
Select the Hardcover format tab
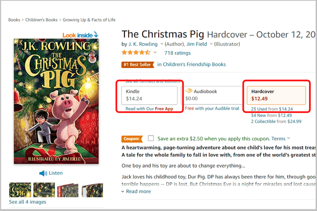(x=276, y=95)
